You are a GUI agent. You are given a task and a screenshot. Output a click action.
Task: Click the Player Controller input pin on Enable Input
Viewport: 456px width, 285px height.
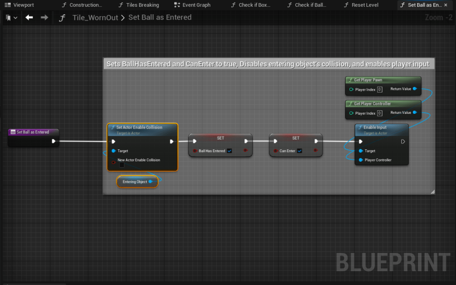coord(361,160)
